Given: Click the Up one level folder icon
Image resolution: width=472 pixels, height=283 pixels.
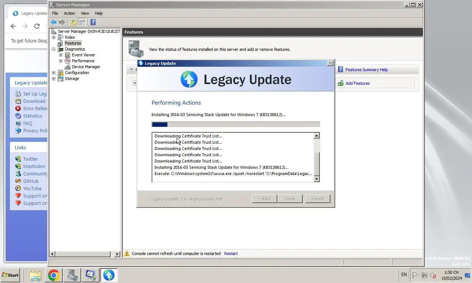Looking at the screenshot, I should click(x=73, y=22).
